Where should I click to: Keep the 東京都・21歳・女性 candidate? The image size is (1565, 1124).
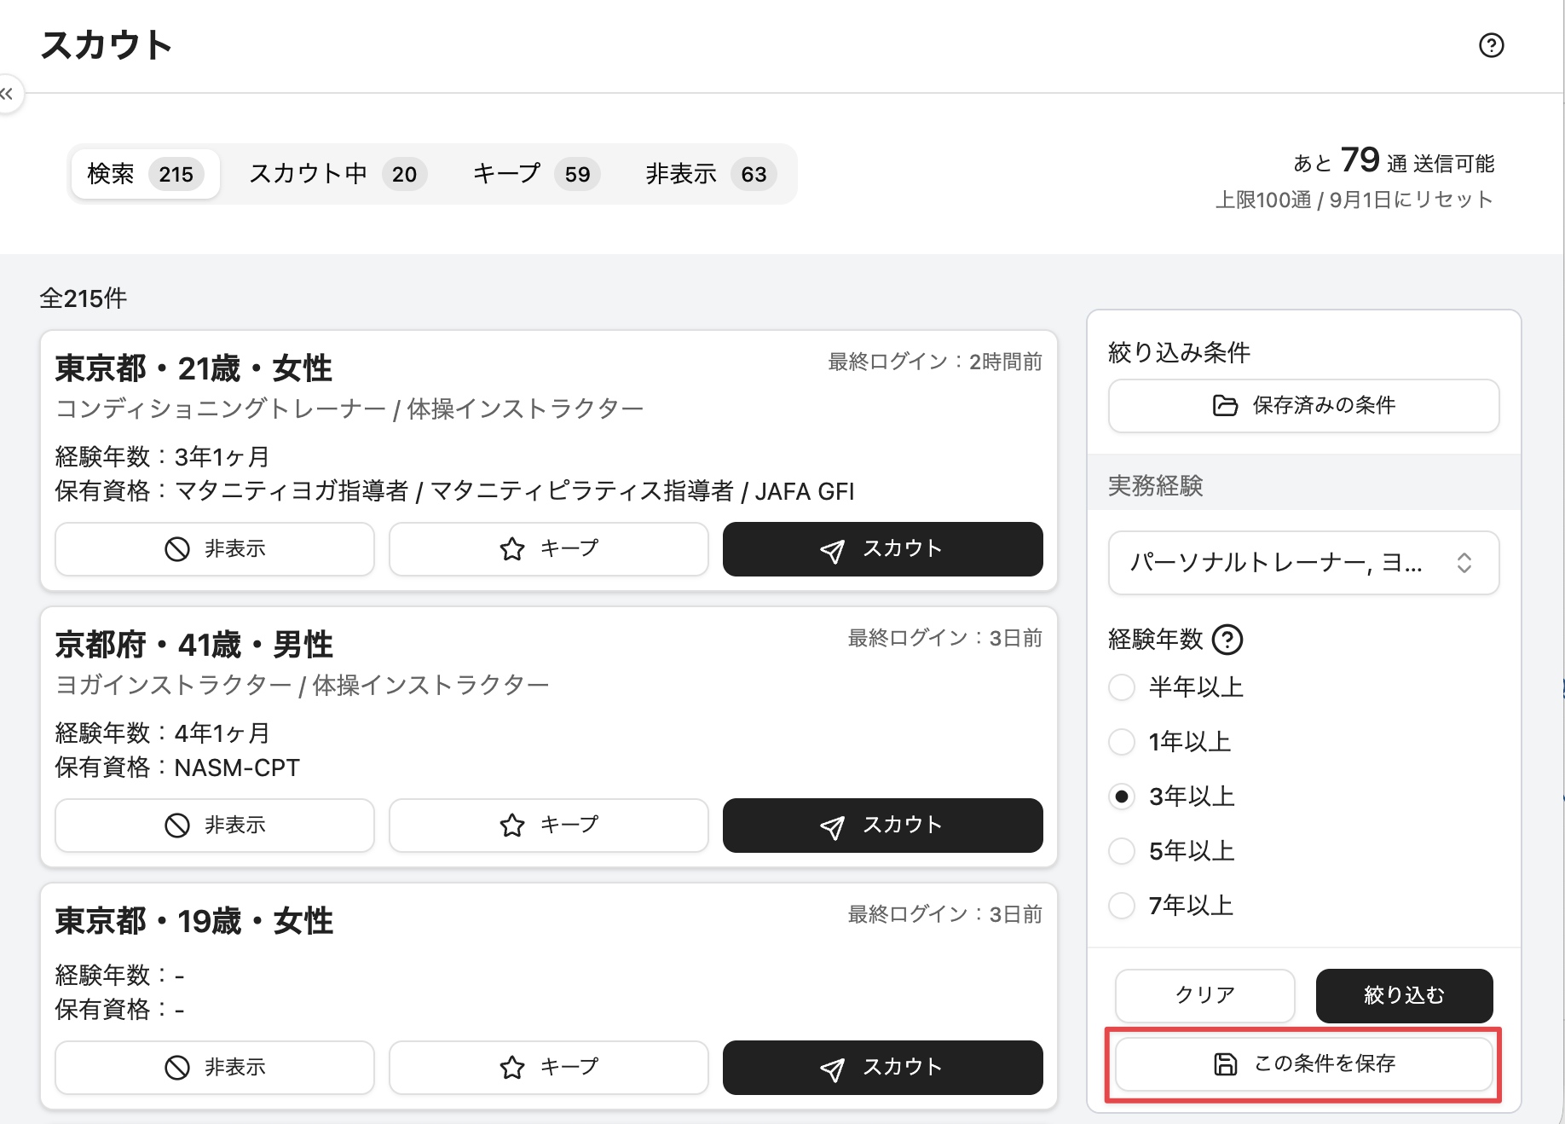(x=549, y=549)
